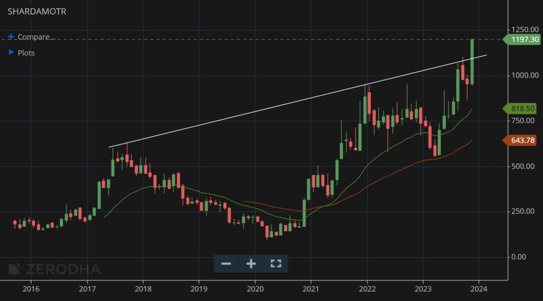Click the blue plus icon beside Compare
543x301 pixels.
11,37
